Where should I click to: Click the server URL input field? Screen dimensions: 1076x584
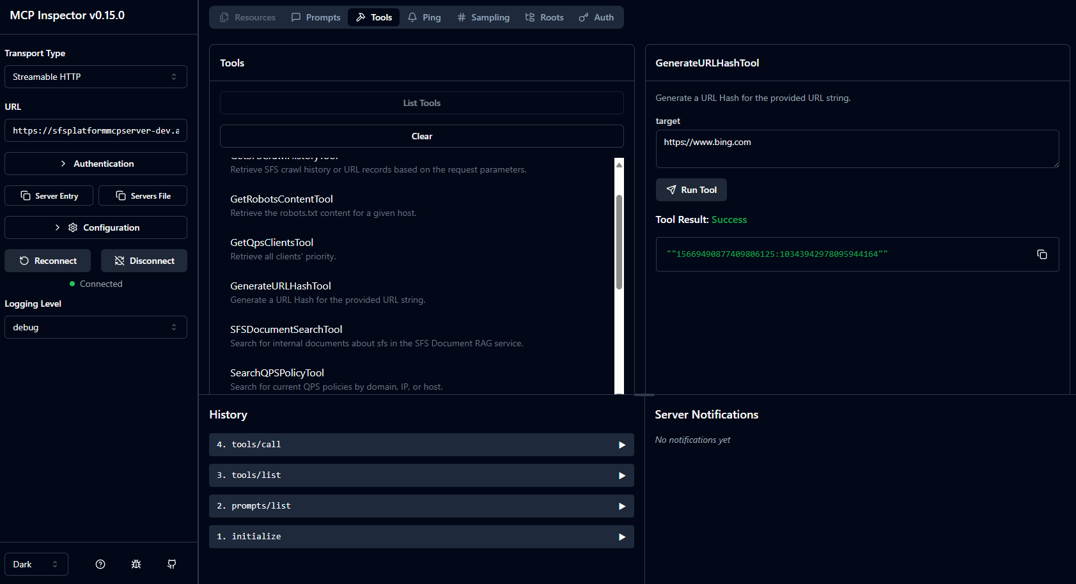click(96, 130)
